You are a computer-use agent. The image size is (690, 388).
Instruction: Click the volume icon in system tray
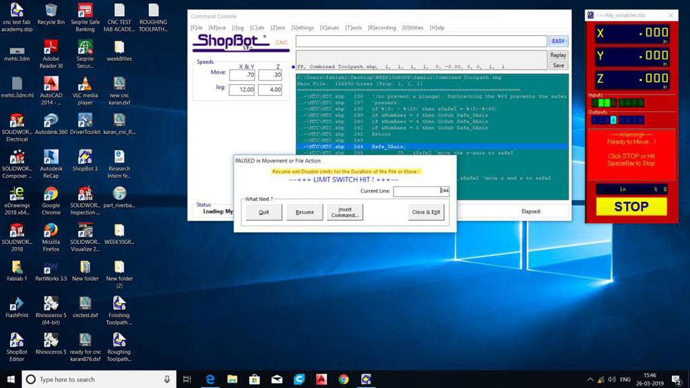click(612, 379)
